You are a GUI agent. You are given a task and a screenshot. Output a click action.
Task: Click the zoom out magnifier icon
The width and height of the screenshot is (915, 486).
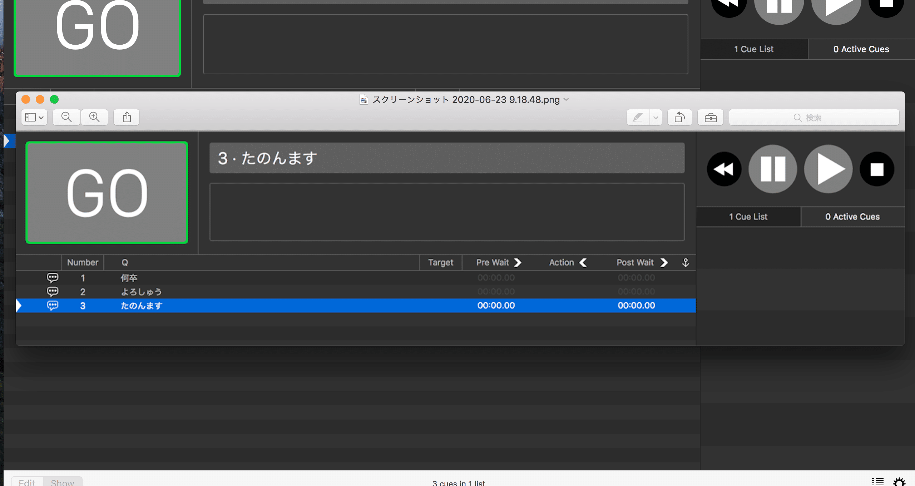coord(66,117)
